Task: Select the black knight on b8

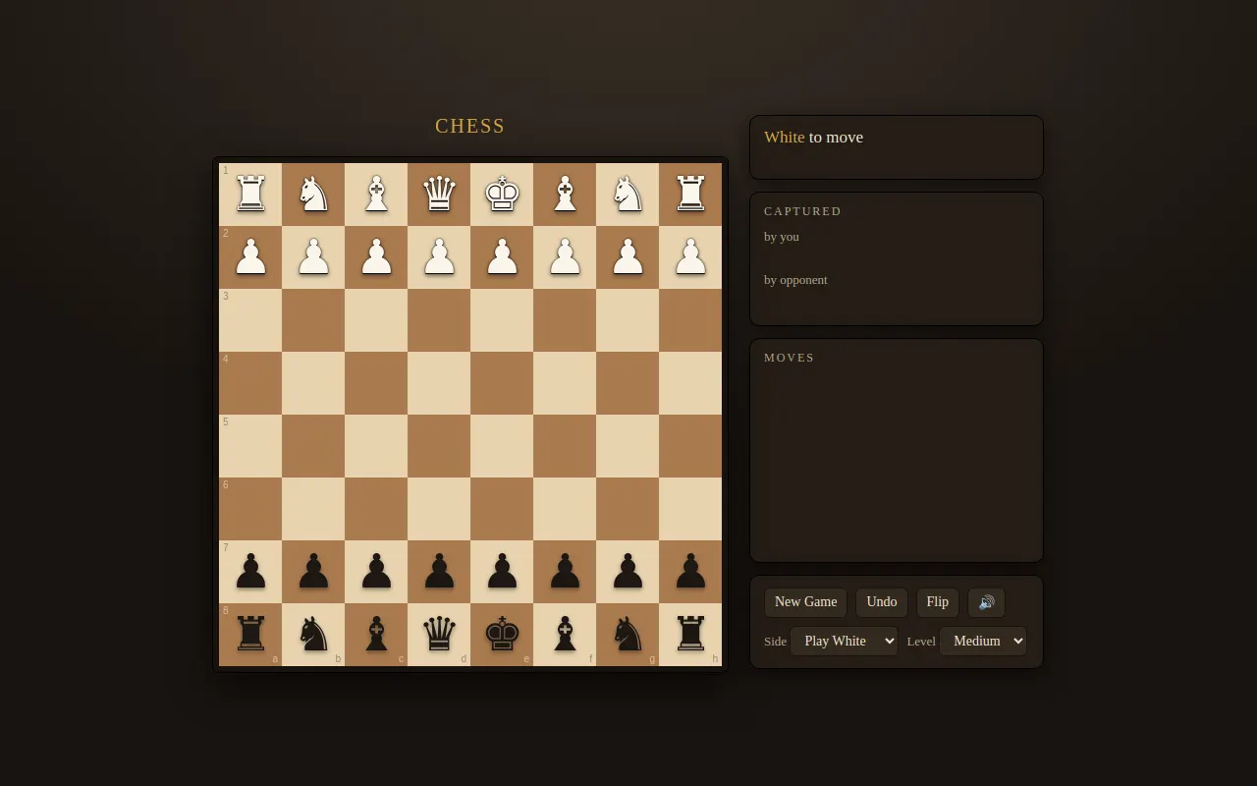Action: [313, 635]
